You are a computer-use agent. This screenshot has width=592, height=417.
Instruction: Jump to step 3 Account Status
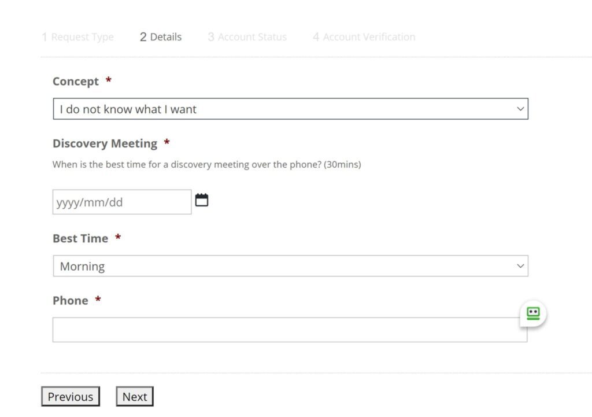[247, 37]
